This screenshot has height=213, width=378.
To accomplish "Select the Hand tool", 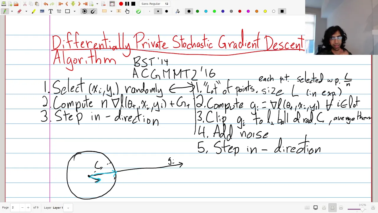I will [127, 11].
